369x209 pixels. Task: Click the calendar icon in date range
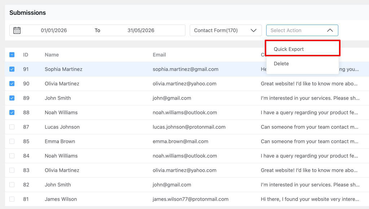[17, 30]
